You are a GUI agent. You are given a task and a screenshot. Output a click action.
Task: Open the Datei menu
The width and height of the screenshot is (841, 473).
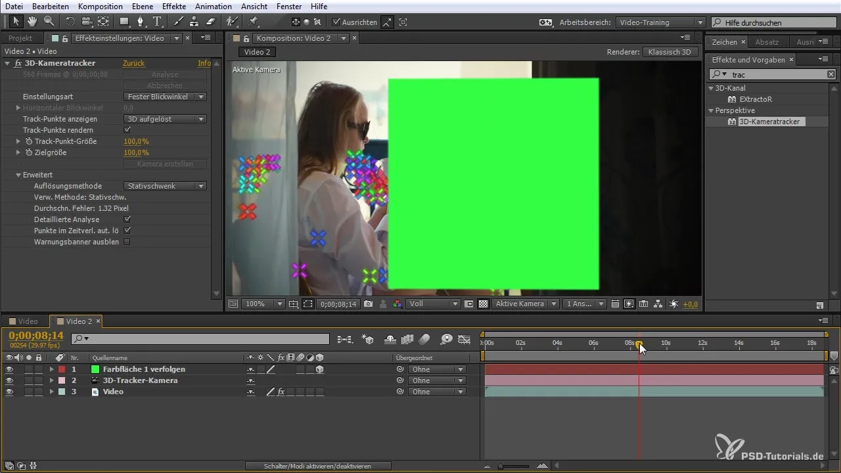coord(14,6)
